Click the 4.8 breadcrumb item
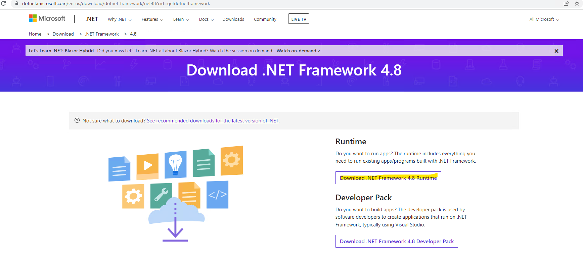This screenshot has height=263, width=583. pyautogui.click(x=133, y=34)
